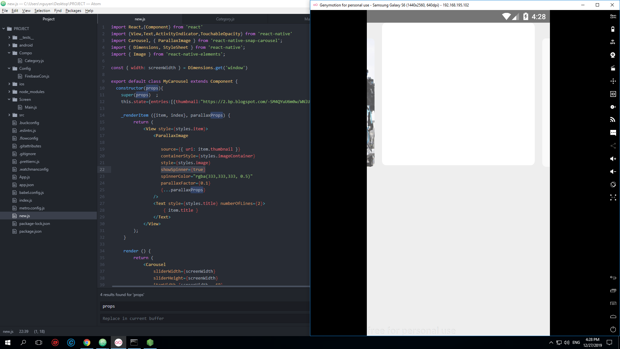Click Replace in current buffer

133,318
